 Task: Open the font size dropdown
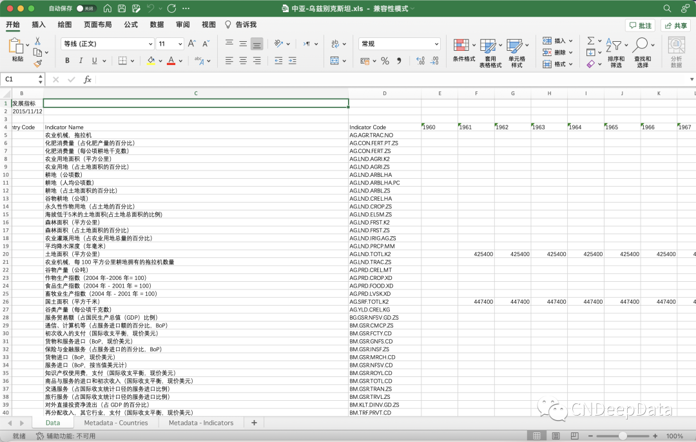(x=180, y=44)
